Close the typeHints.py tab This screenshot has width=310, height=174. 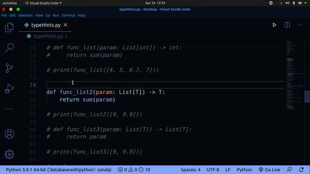[x=65, y=25]
